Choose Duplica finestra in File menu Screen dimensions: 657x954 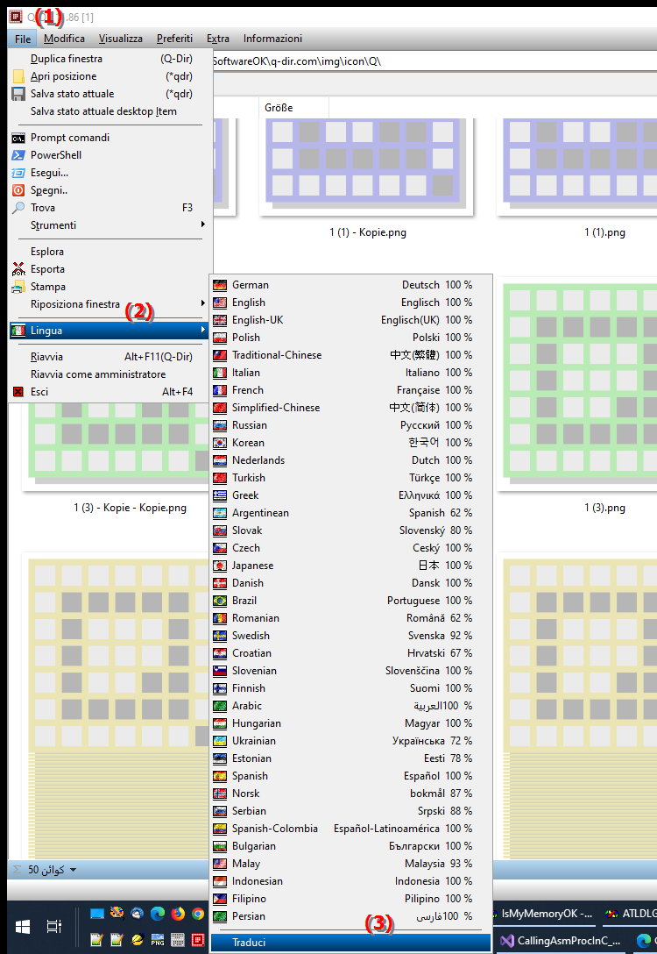[110, 59]
